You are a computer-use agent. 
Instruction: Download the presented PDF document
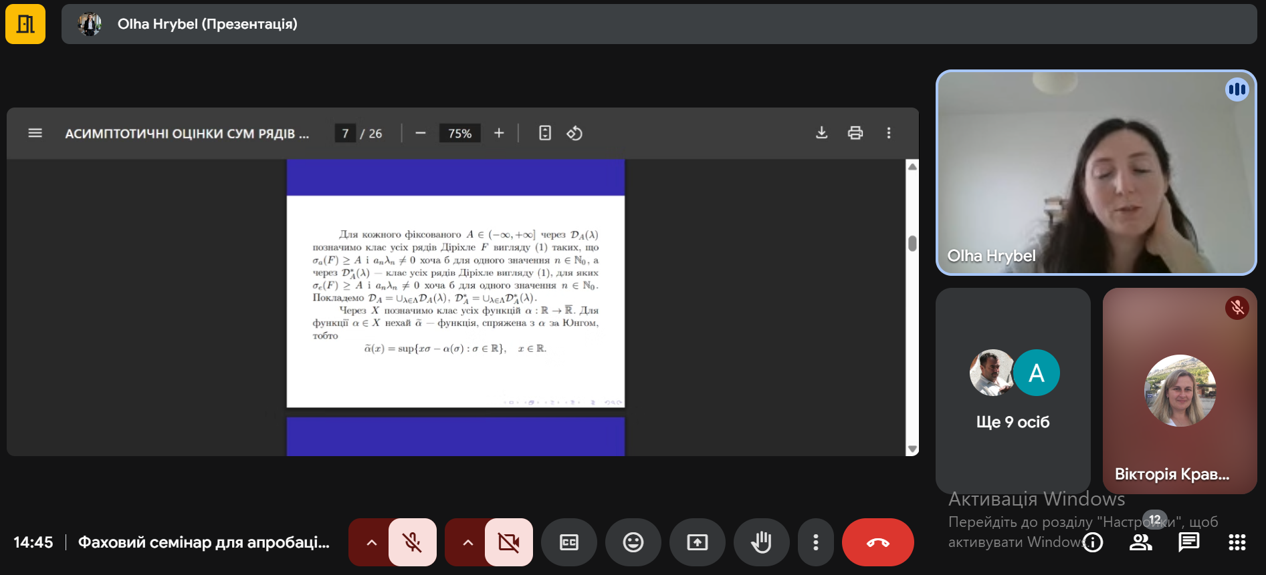[x=821, y=133]
